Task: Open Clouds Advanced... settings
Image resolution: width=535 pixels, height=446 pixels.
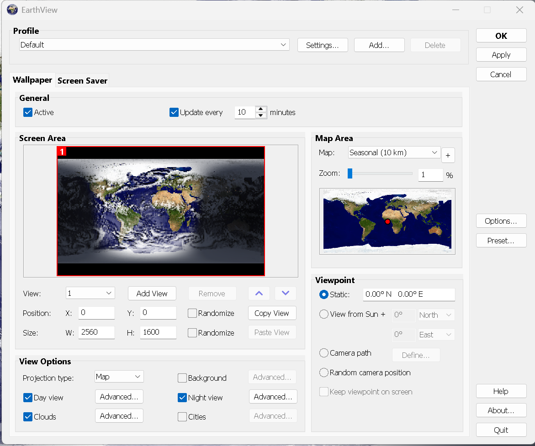Action: pyautogui.click(x=119, y=416)
